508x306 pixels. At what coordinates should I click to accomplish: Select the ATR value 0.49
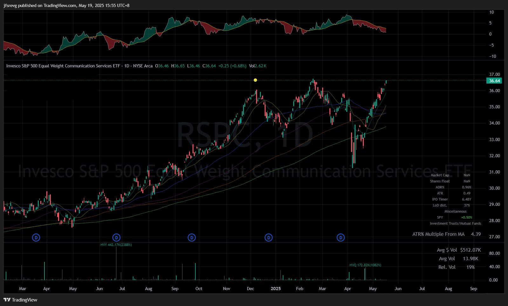pyautogui.click(x=467, y=193)
